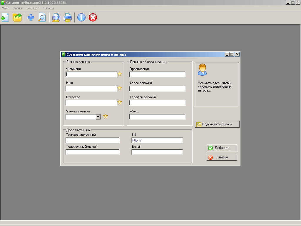Screen dimensions: 301x226
Task: Click the red X toolbar icon
Action: (93, 18)
